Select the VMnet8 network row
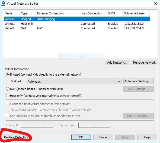The image size is (160, 143). [x=77, y=28]
